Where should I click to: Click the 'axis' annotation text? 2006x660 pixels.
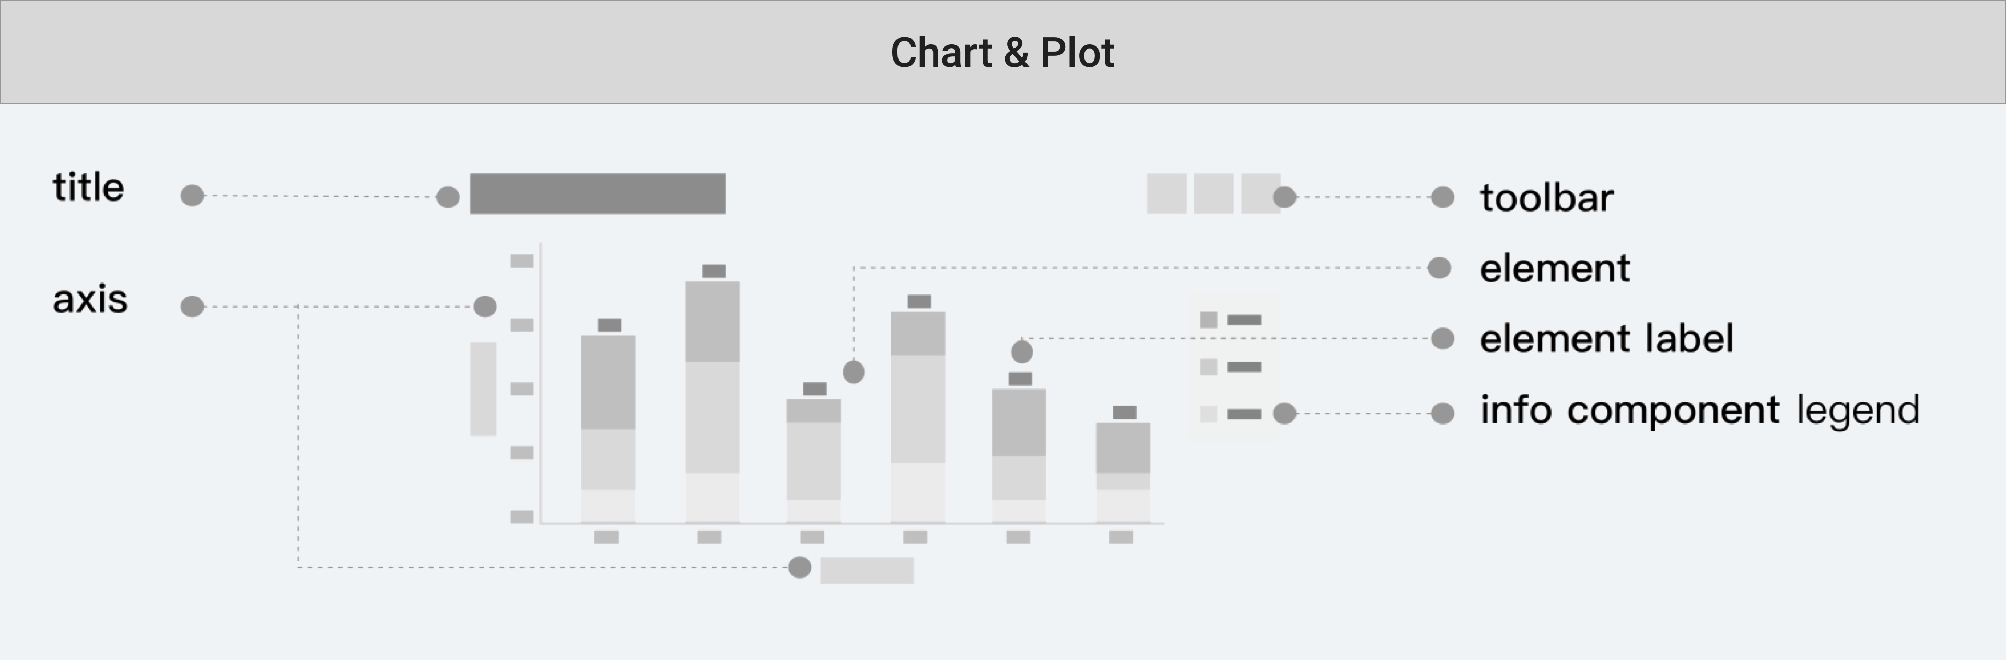click(90, 300)
